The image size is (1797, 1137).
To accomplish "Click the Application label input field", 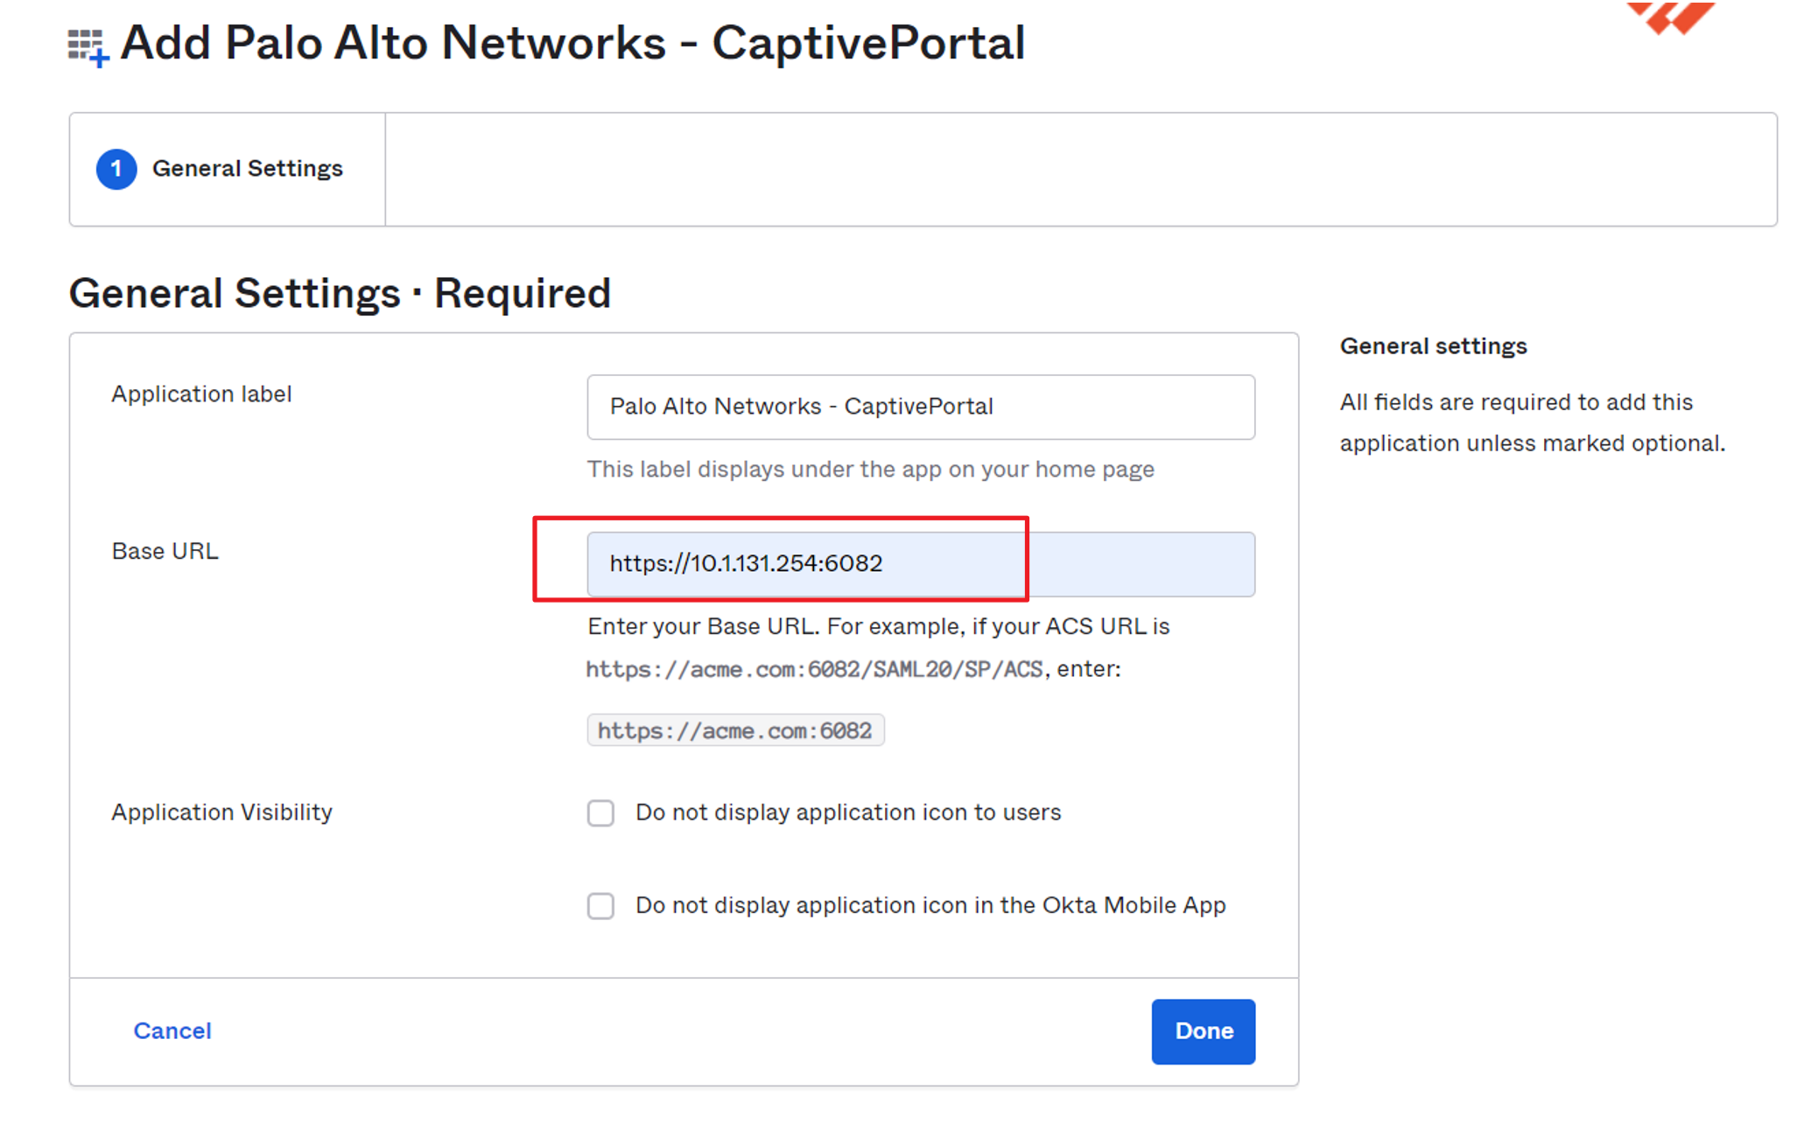I will (920, 407).
